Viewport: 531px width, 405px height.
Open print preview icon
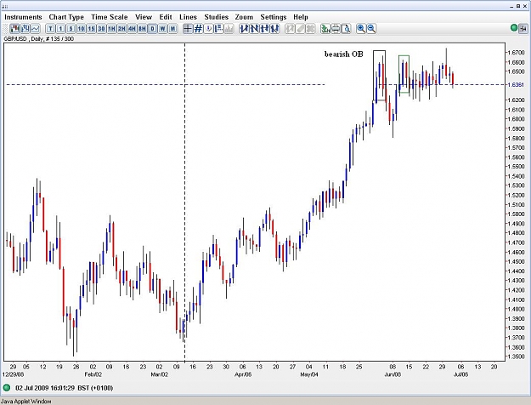click(x=346, y=29)
